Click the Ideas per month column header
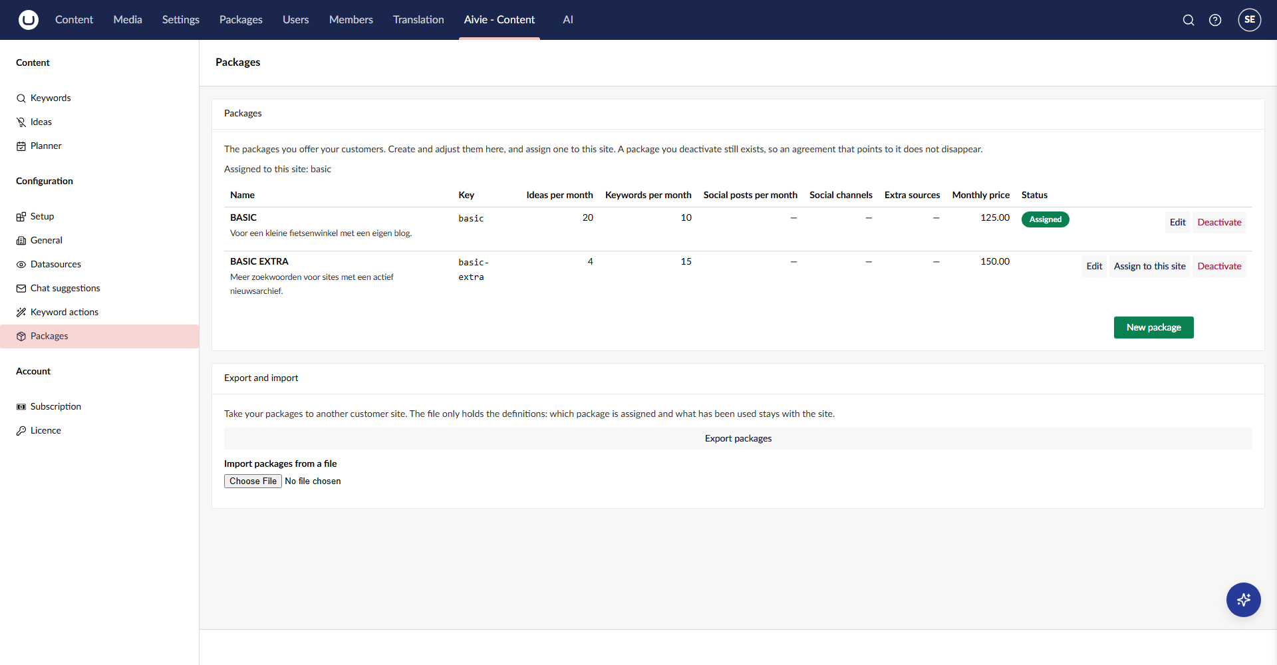The width and height of the screenshot is (1277, 665). point(559,195)
